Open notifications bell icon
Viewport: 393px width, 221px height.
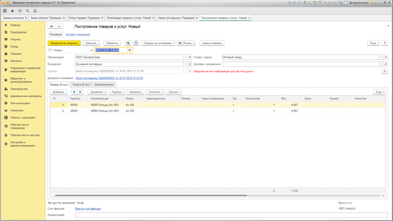[x=35, y=11]
